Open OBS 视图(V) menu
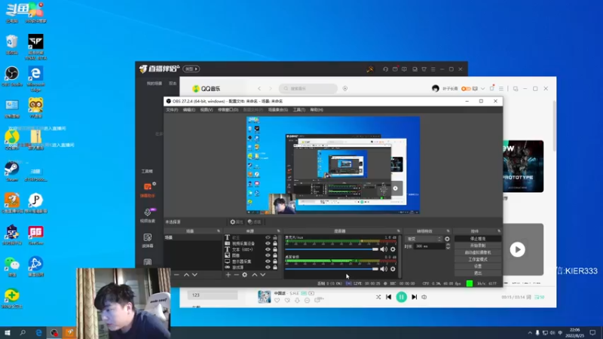The image size is (603, 339). click(x=207, y=110)
